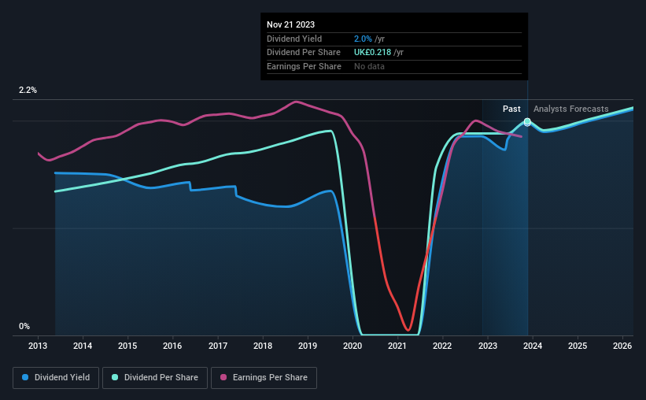
Task: Click 'Dividend Yield' row label in tooltip
Action: click(x=294, y=39)
